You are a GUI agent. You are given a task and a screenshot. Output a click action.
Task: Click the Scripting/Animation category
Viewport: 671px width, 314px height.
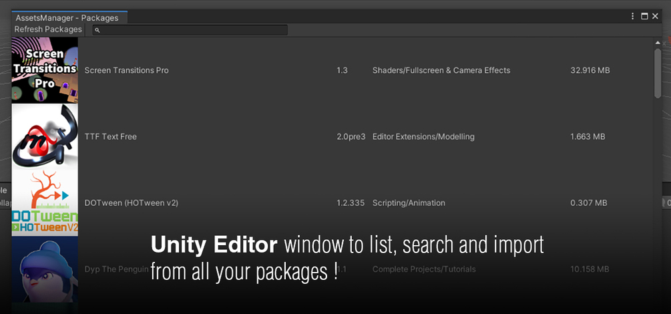pos(409,203)
